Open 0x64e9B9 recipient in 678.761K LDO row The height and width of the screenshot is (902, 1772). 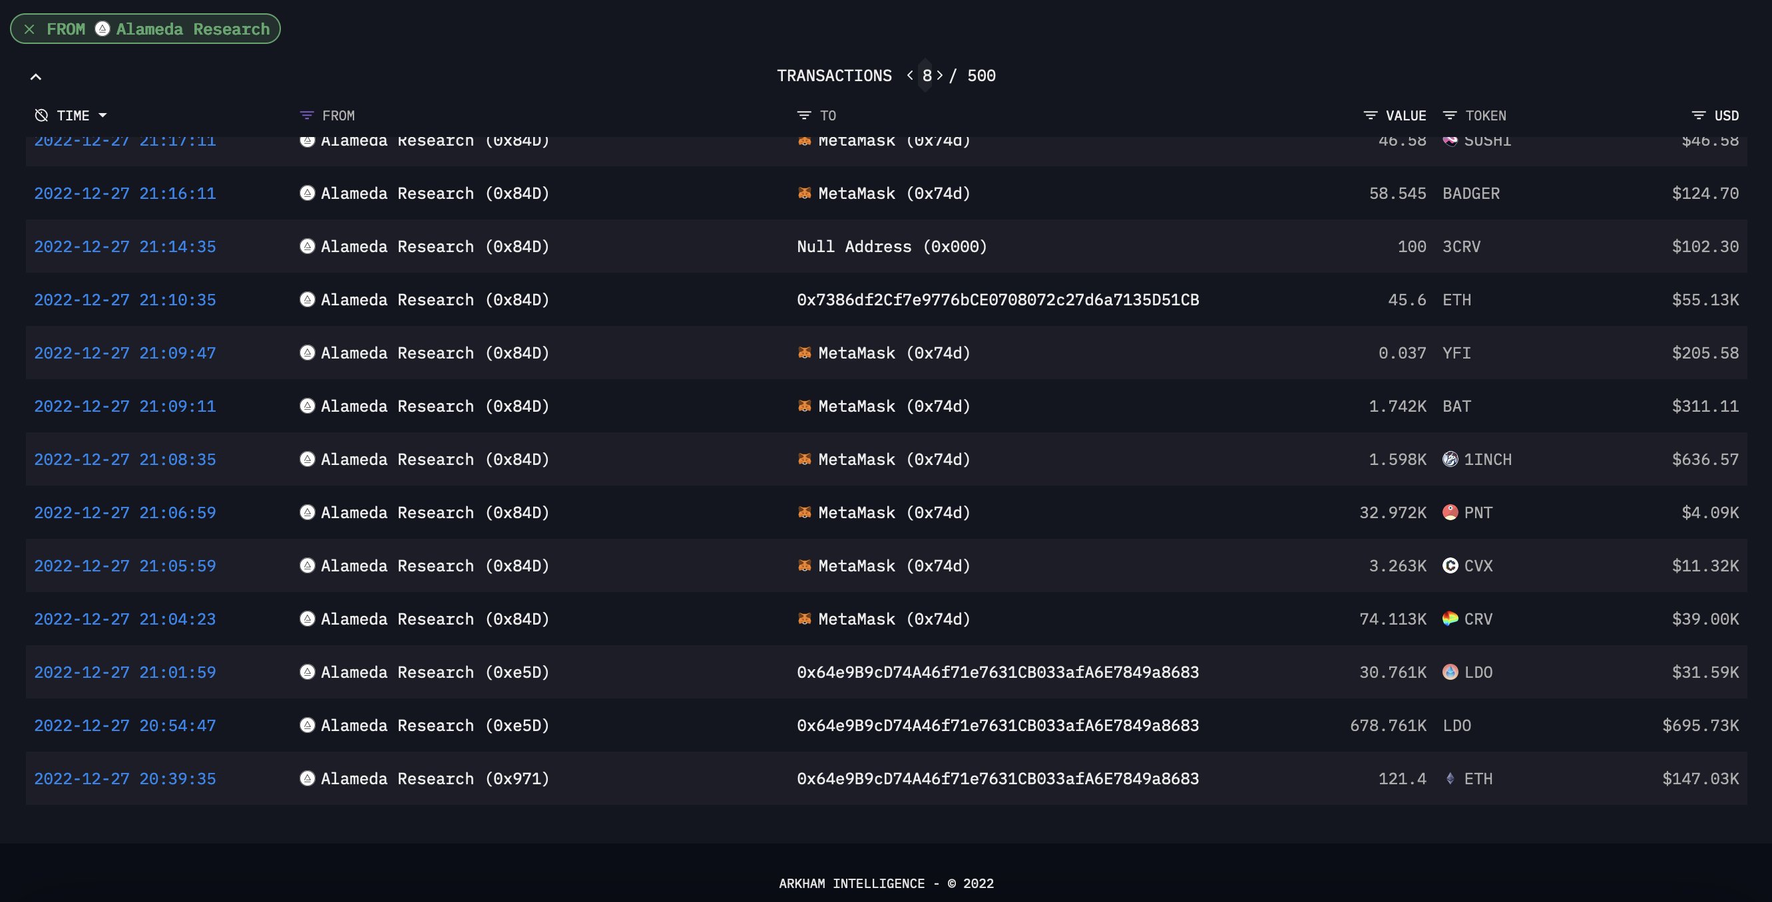click(x=998, y=725)
